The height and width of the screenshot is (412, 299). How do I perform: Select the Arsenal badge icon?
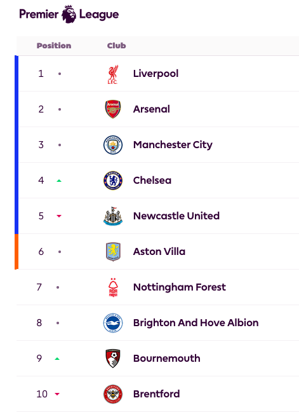(113, 109)
